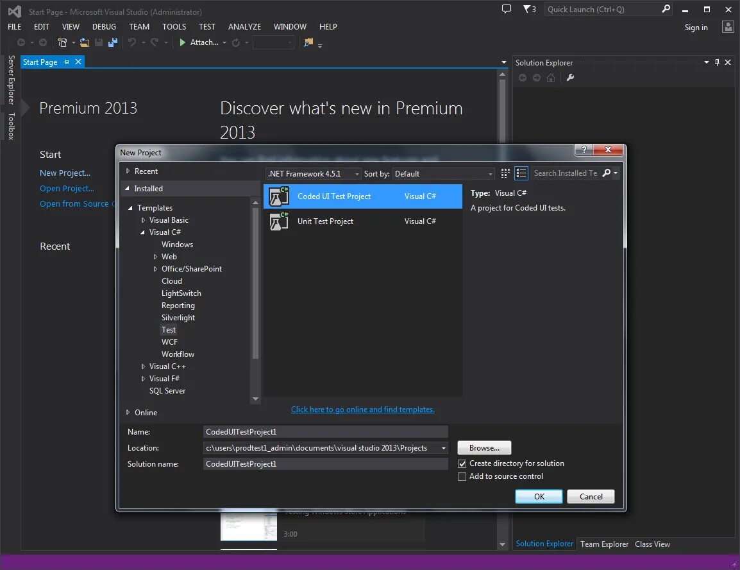Enable Add to source control checkbox
Viewport: 740px width, 570px height.
(462, 476)
